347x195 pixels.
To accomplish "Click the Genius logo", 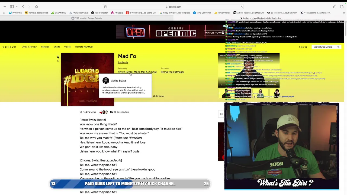I will coord(9,47).
